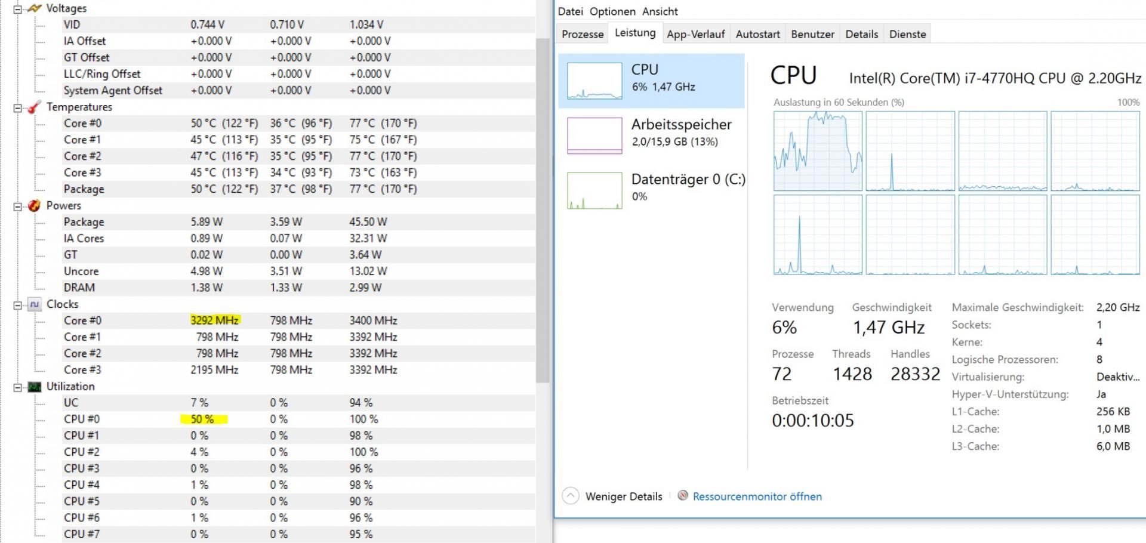Click the Utilization monitor icon
The width and height of the screenshot is (1146, 543).
pos(35,387)
